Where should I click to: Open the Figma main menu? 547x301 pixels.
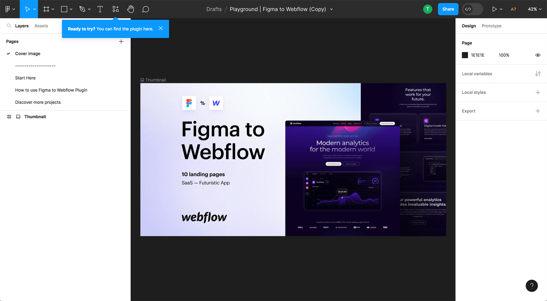click(x=9, y=9)
